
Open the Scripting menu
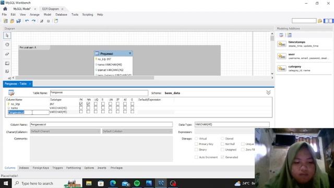tap(88, 15)
